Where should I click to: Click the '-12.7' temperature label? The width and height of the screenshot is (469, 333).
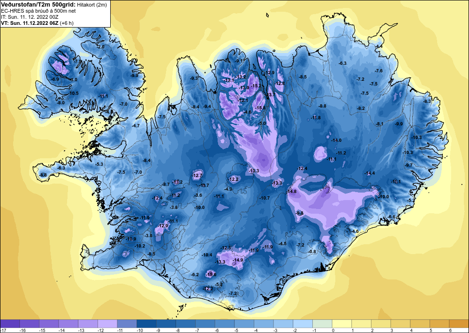coord(197,176)
